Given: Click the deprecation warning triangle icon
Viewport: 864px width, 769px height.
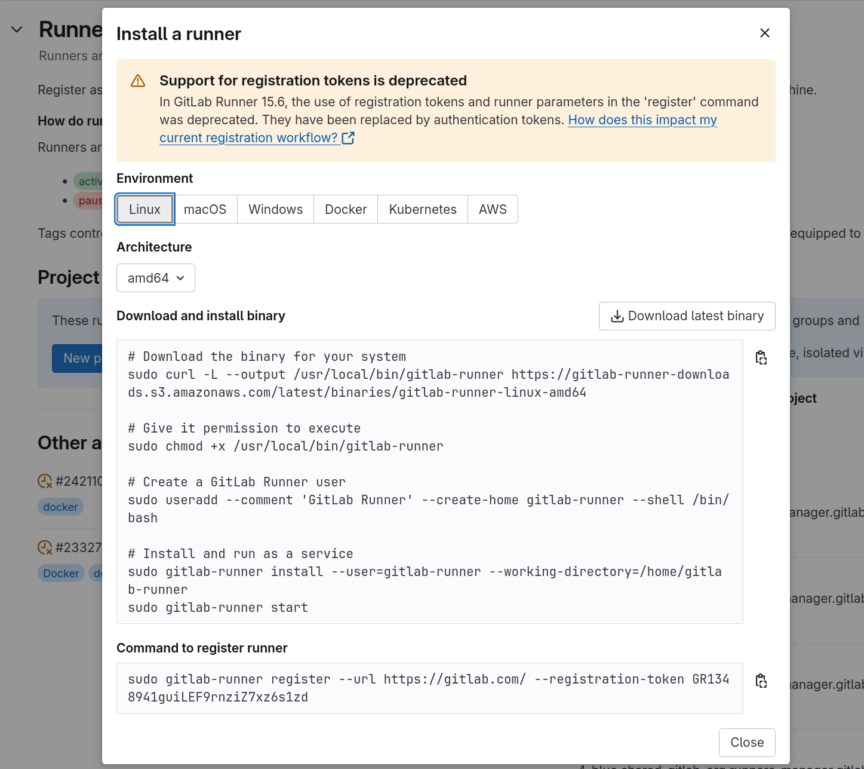Looking at the screenshot, I should tap(138, 81).
